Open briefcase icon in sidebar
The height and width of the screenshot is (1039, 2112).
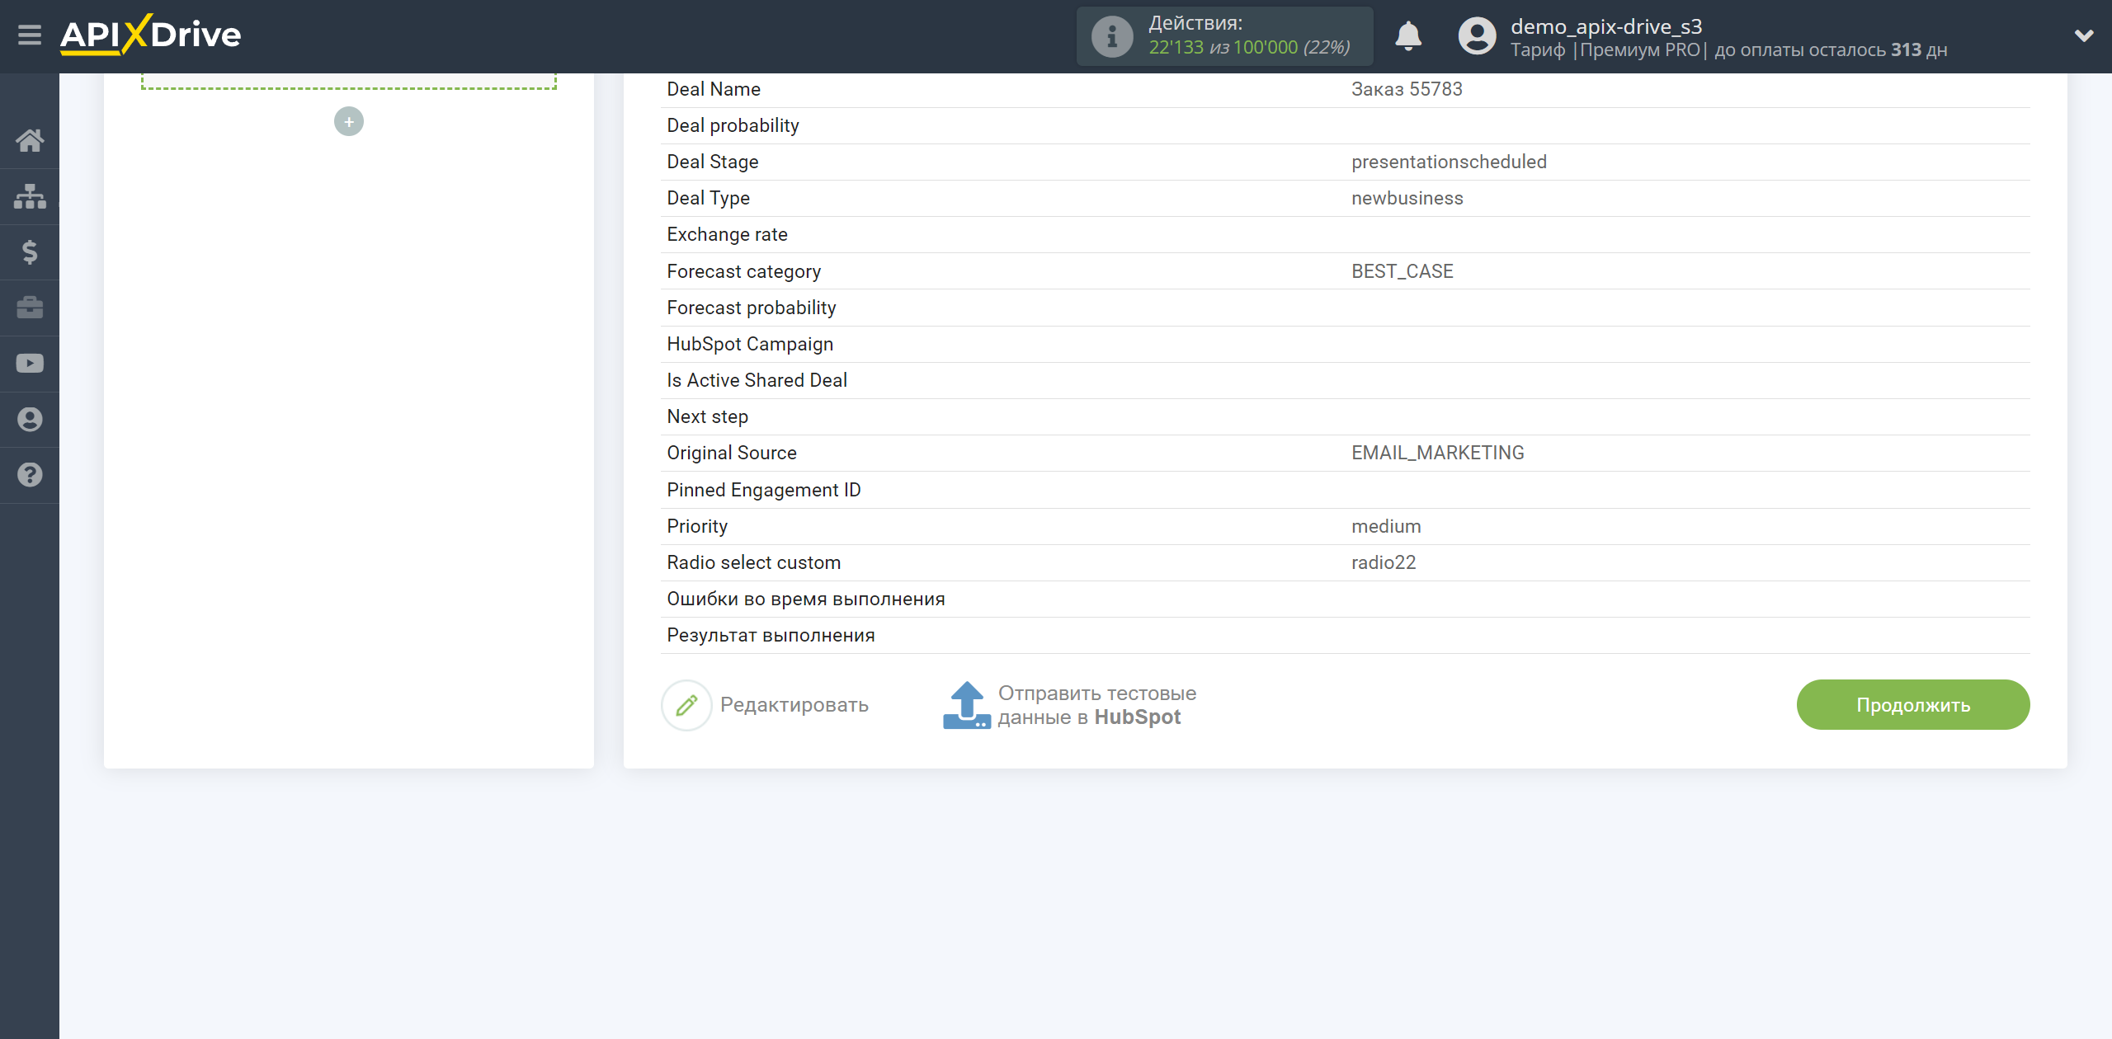(x=30, y=308)
